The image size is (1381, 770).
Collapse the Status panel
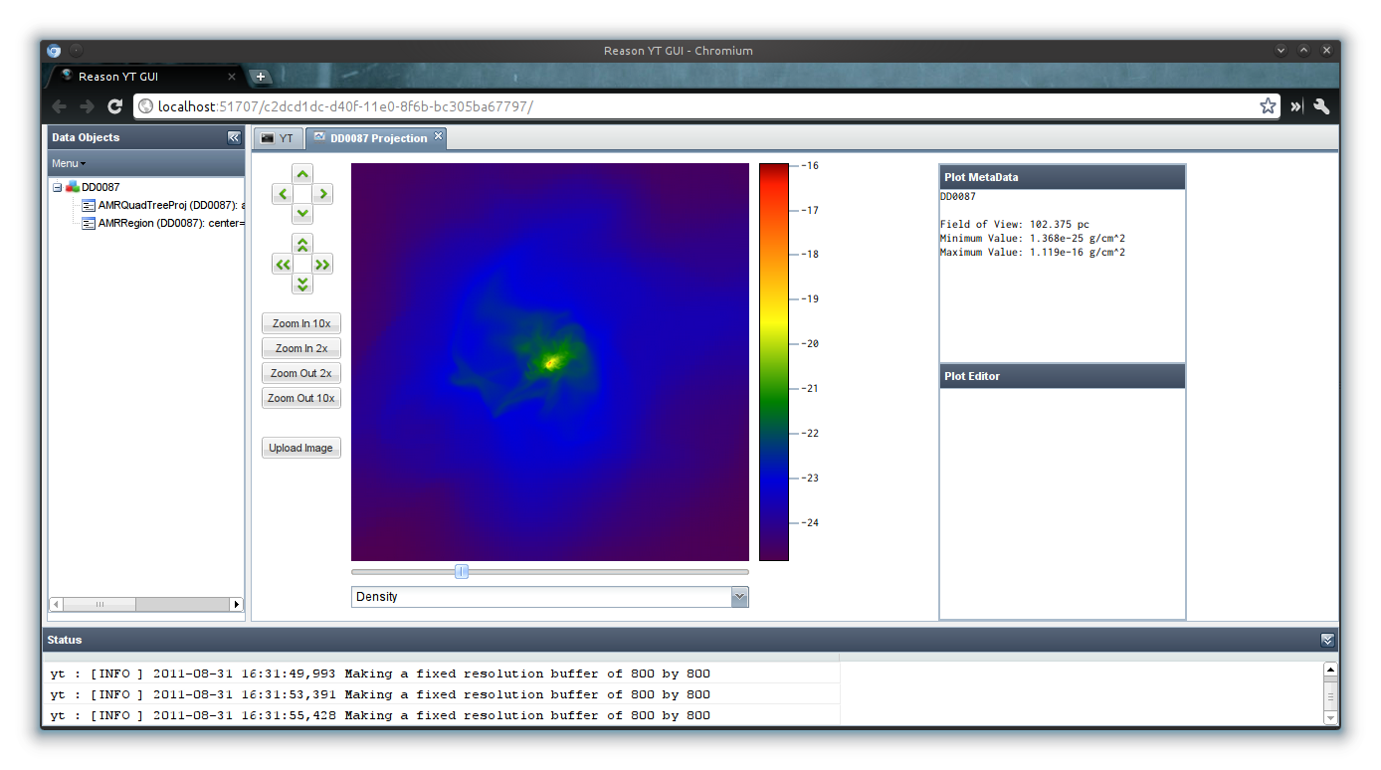(1327, 640)
